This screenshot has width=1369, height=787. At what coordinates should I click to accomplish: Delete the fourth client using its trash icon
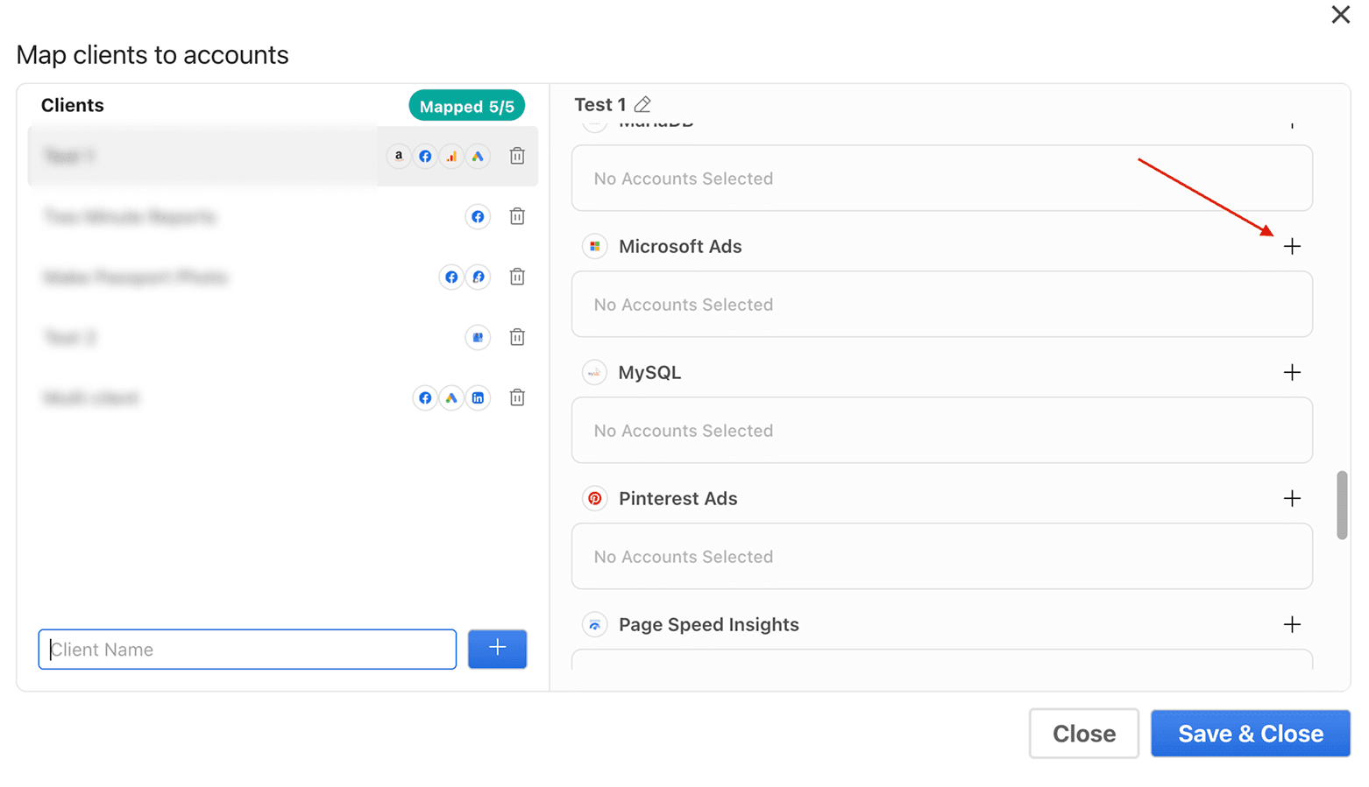pyautogui.click(x=517, y=337)
